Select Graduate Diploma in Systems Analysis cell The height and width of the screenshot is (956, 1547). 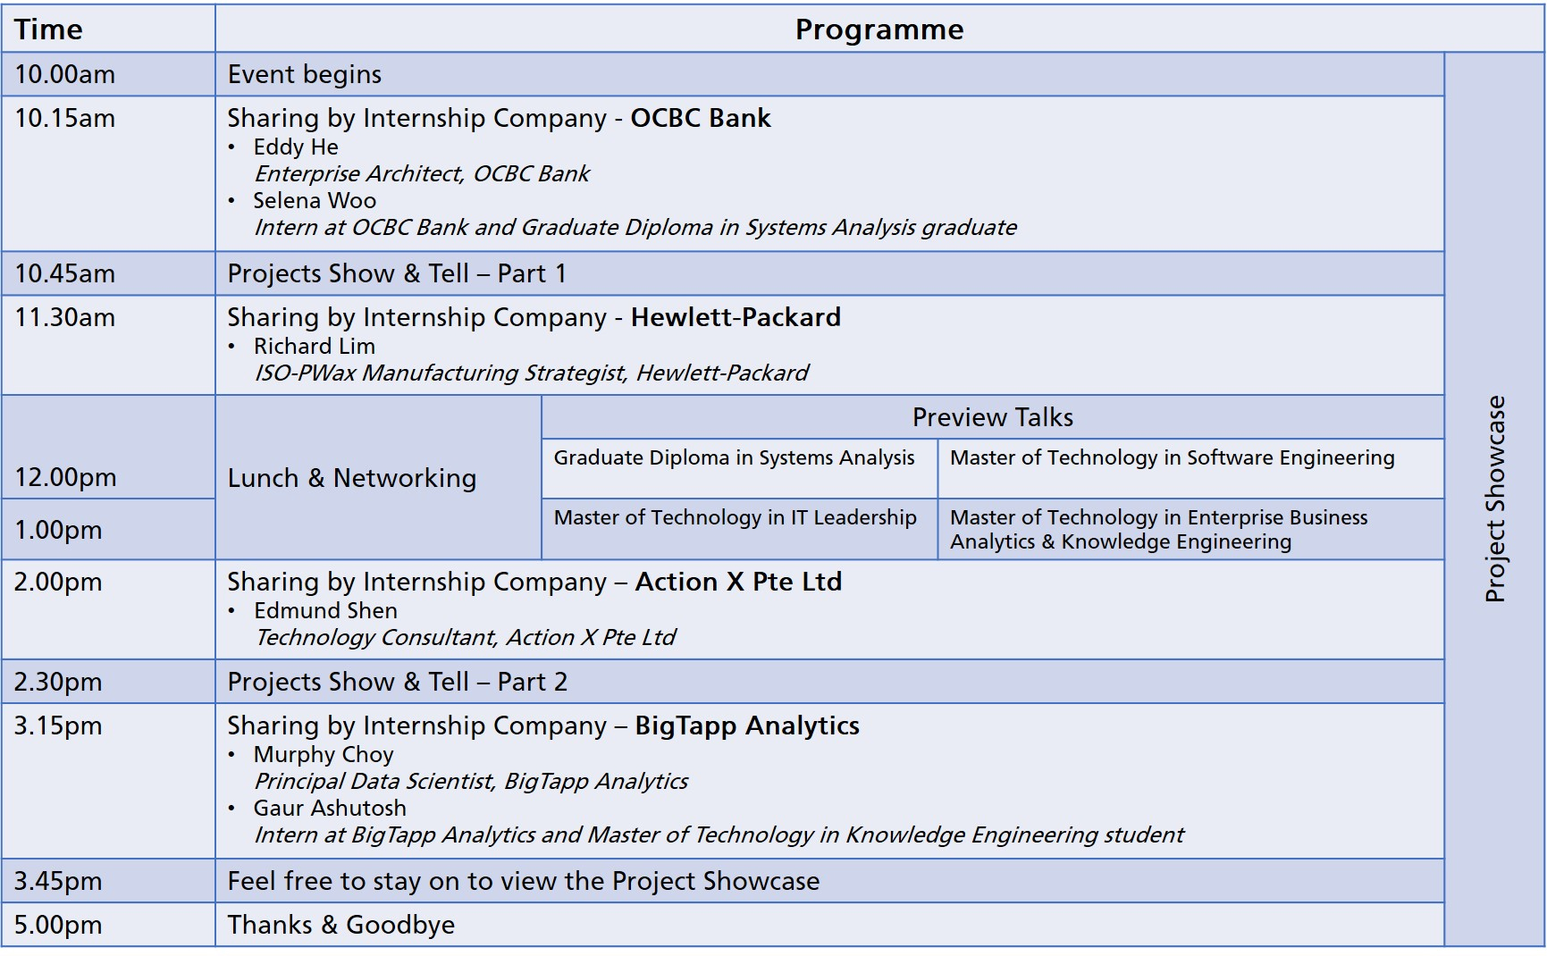click(739, 468)
